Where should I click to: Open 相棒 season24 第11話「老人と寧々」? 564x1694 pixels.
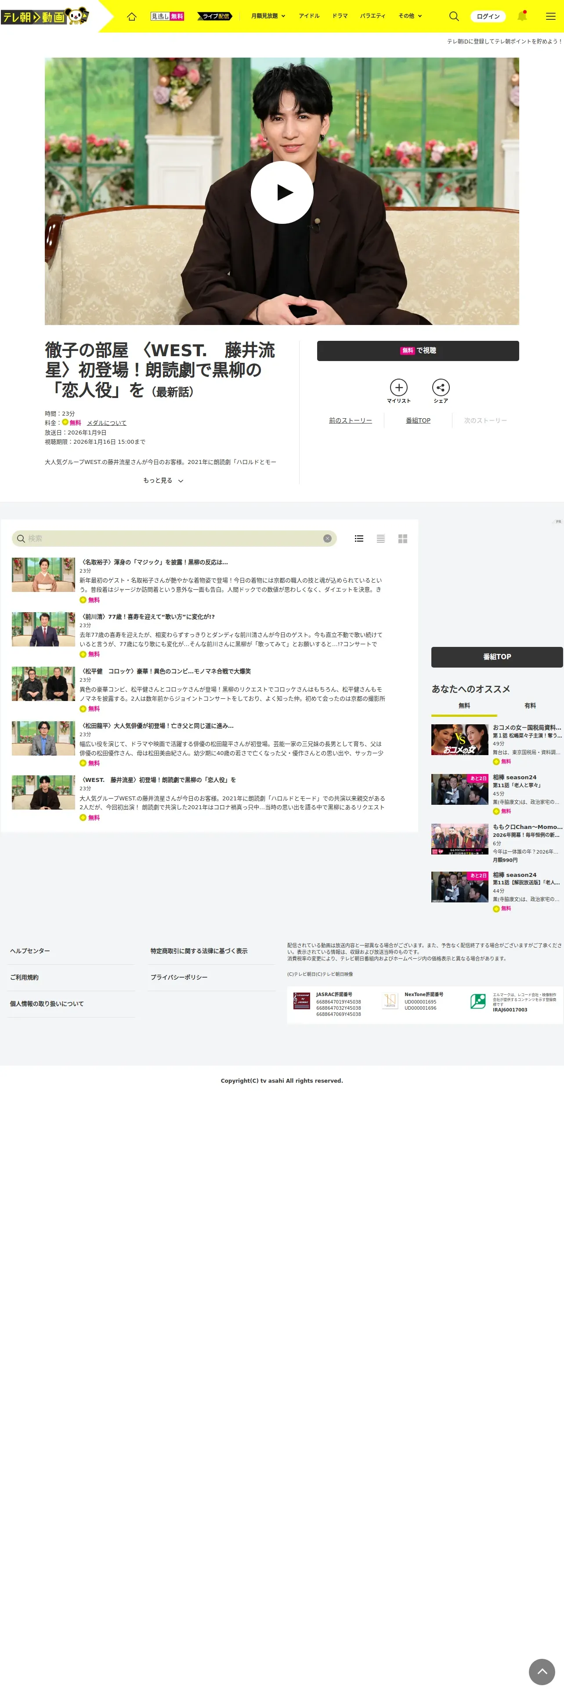[497, 794]
